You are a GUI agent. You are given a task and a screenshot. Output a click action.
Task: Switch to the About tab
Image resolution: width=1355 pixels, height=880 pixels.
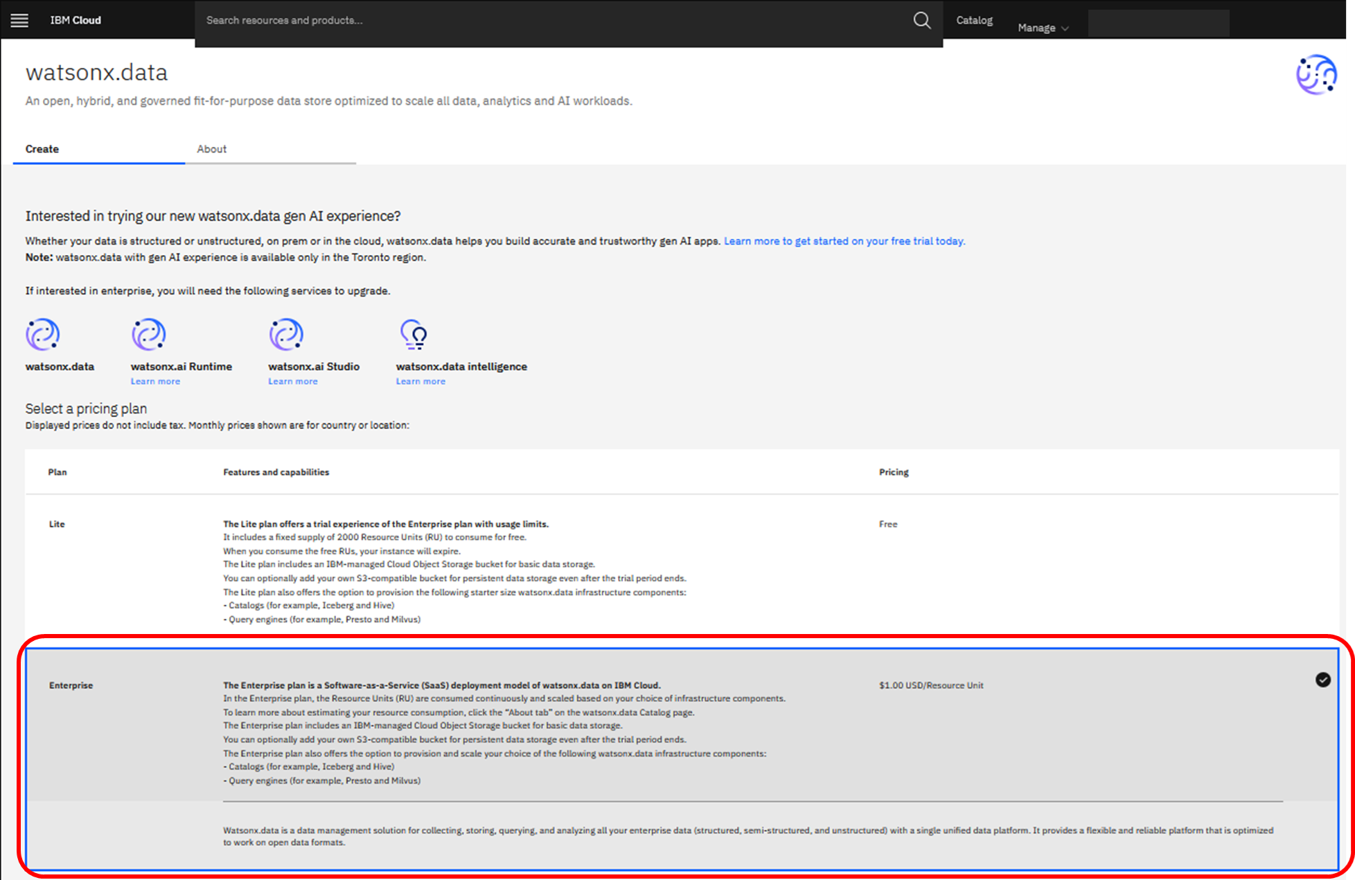pos(211,149)
